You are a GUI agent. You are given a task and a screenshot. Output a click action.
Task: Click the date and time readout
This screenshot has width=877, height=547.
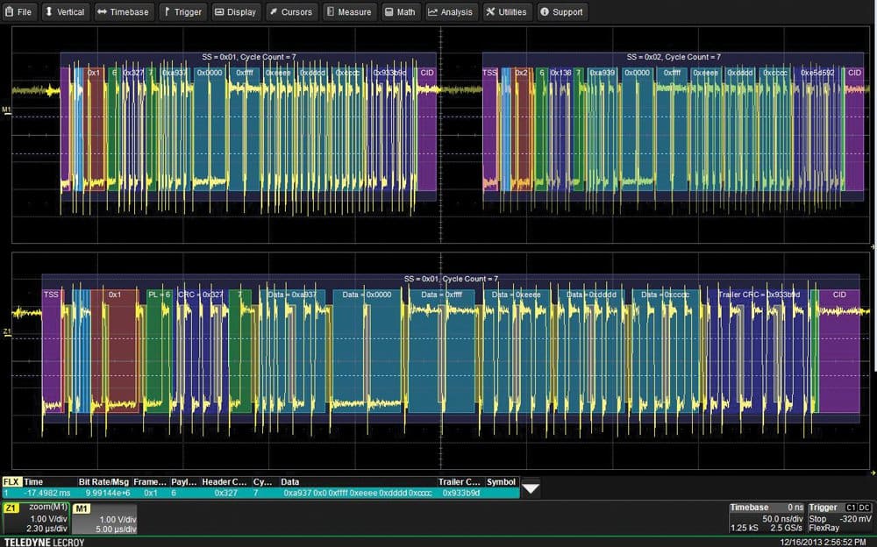pos(823,542)
